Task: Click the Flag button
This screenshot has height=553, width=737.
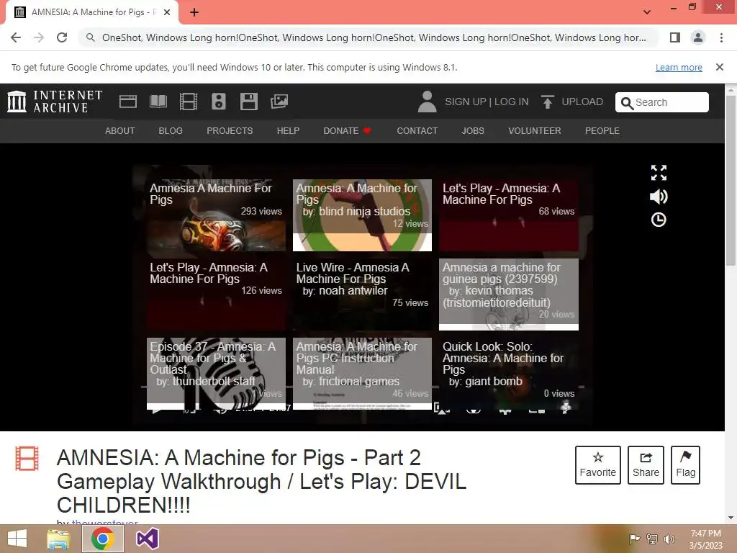Action: 685,465
